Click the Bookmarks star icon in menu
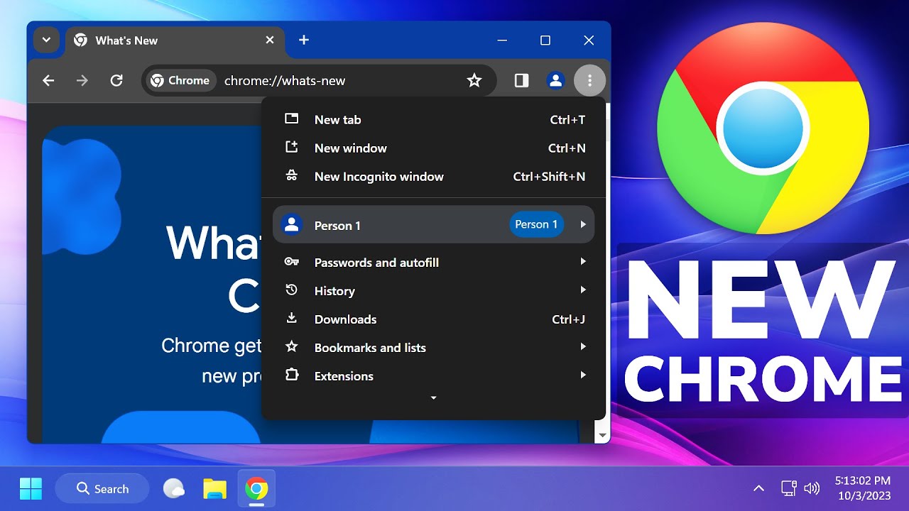This screenshot has width=909, height=511. tap(291, 346)
